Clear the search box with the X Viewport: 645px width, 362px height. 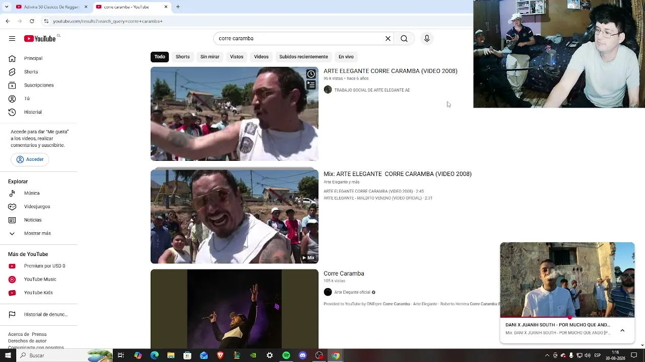(x=388, y=39)
